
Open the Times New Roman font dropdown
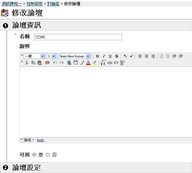click(x=74, y=56)
